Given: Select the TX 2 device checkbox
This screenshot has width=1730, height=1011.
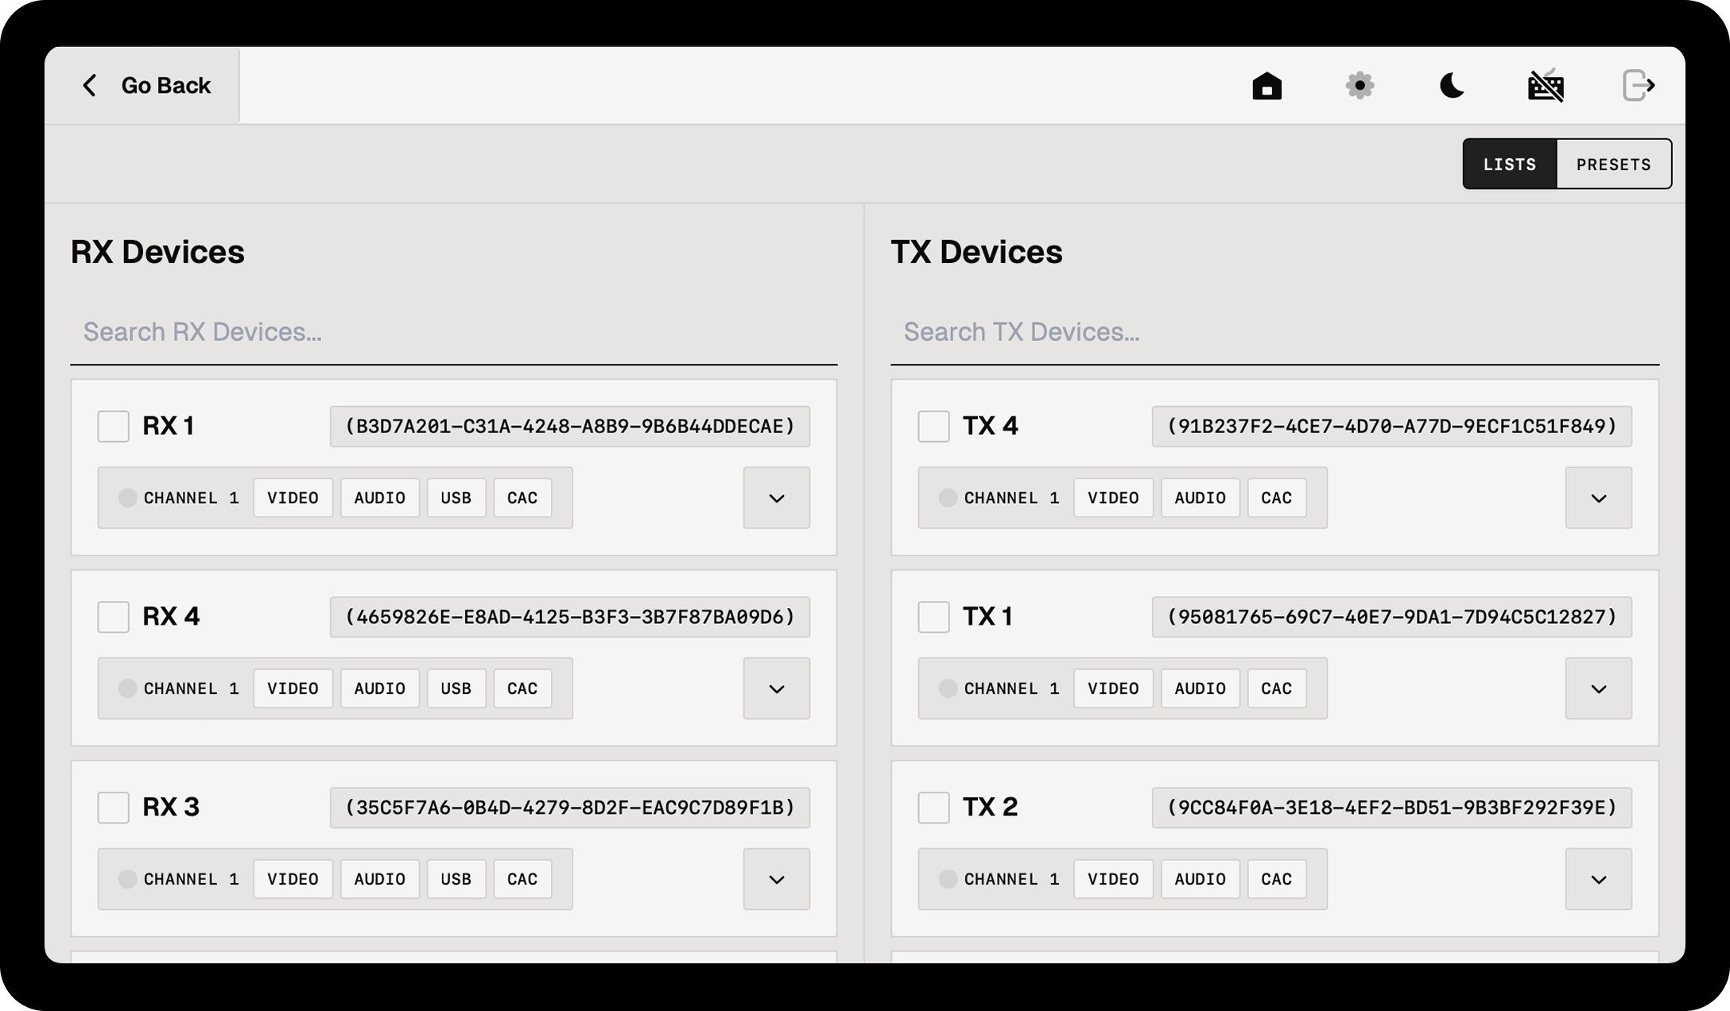Looking at the screenshot, I should (x=934, y=808).
